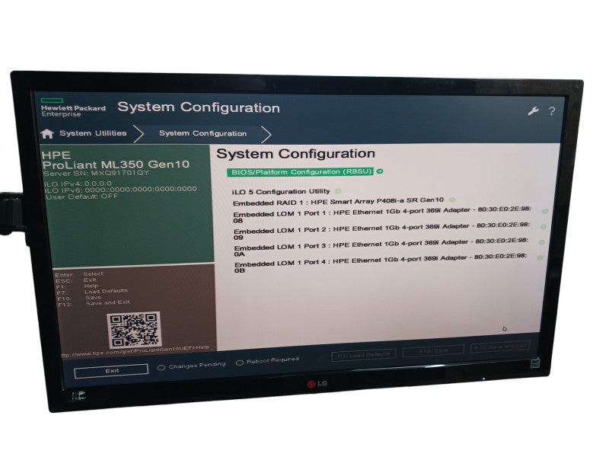
Task: Click the F12: Save and Exit help line
Action: pos(94,303)
